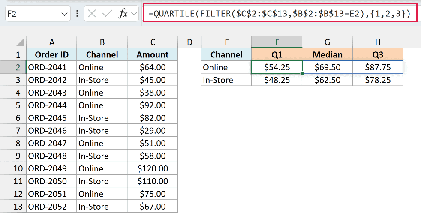Expand the formula bar dropdown chevron
421x213 pixels.
point(134,14)
